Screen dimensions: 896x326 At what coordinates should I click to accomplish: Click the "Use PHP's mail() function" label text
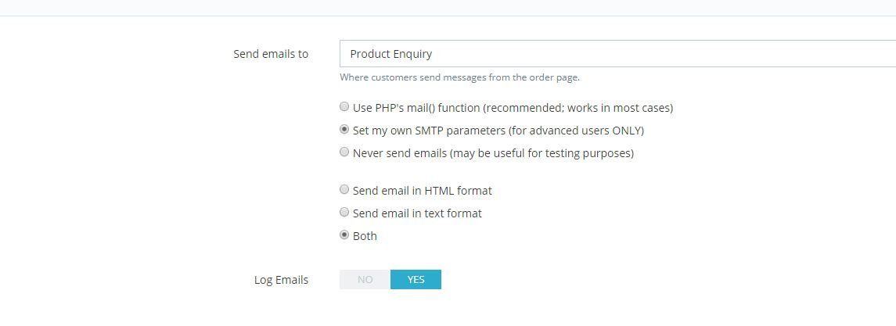click(x=513, y=108)
